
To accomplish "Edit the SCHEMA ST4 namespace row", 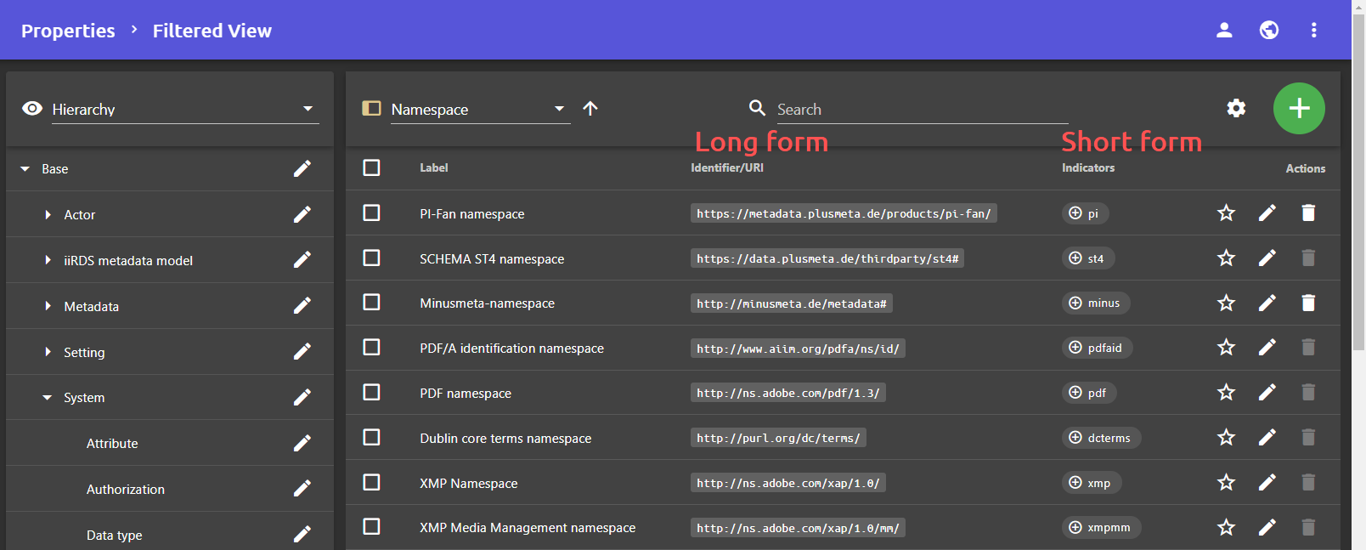I will tap(1267, 258).
